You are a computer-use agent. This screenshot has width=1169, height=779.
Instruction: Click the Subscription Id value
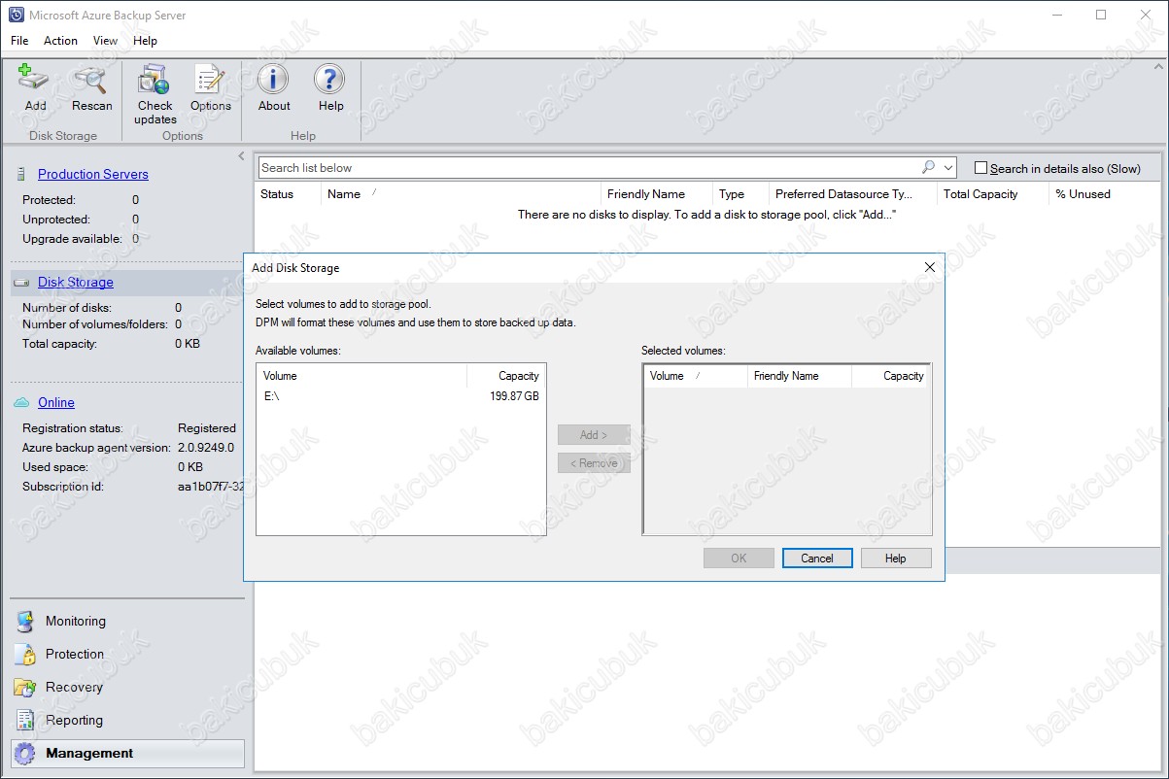click(211, 487)
